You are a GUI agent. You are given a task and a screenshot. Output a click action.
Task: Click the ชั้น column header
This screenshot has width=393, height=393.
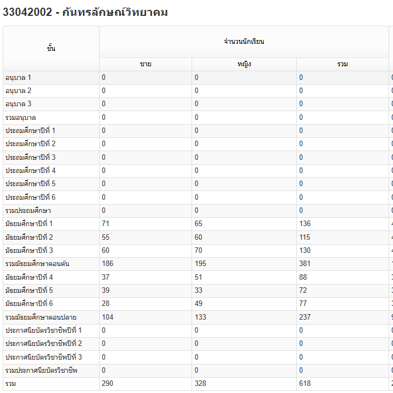[x=51, y=48]
